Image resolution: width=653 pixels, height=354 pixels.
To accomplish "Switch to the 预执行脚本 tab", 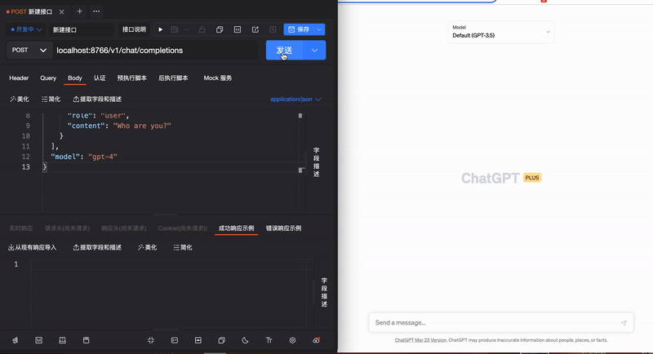I will click(x=132, y=77).
